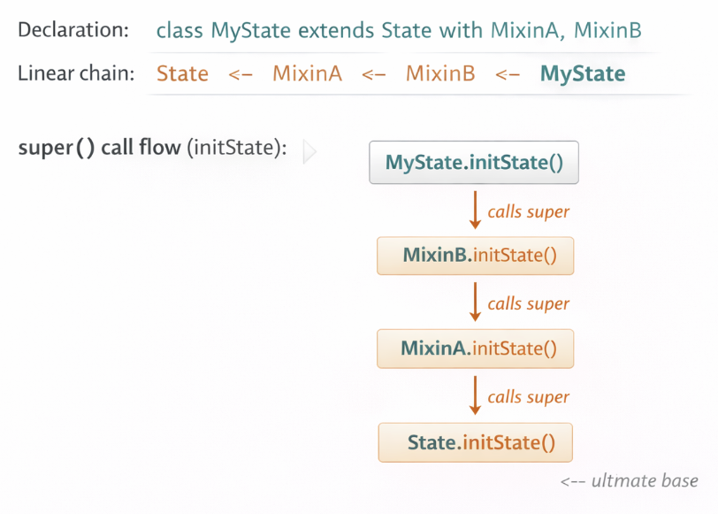The width and height of the screenshot is (718, 514).
Task: Click the State.initState() box
Action: (476, 442)
